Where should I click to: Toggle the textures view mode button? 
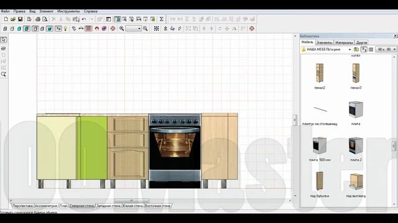click(x=26, y=28)
